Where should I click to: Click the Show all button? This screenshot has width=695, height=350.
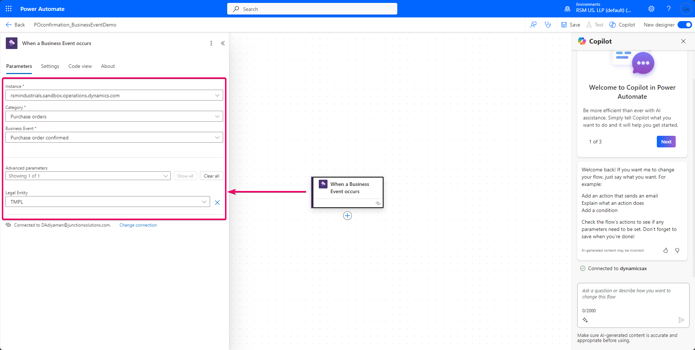[x=185, y=176]
